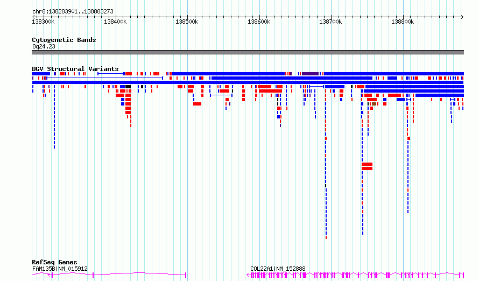Image resolution: width=479 pixels, height=281 pixels.
Task: Open the Cytogenetic Bands track title
Action: 64,40
